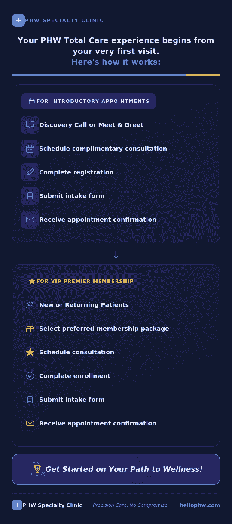
Task: Click the clipboard icon in the introductory section
Action: pyautogui.click(x=30, y=196)
